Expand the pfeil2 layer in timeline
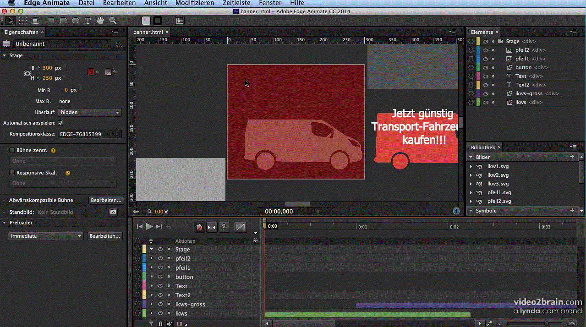The image size is (586, 327). point(151,258)
